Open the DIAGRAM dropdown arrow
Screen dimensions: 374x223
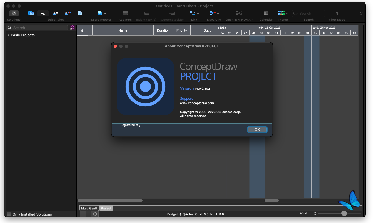coord(218,13)
